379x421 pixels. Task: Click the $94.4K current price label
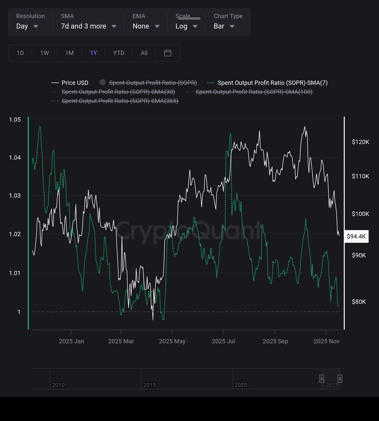tap(356, 236)
